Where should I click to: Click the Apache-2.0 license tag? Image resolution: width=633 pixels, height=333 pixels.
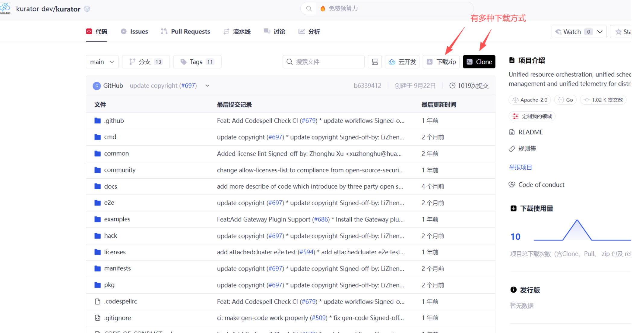click(x=530, y=100)
